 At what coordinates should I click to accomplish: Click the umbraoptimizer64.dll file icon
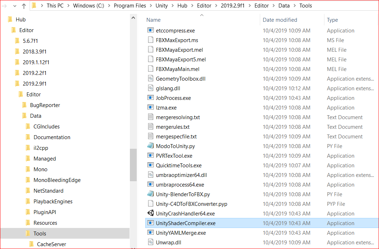(151, 175)
